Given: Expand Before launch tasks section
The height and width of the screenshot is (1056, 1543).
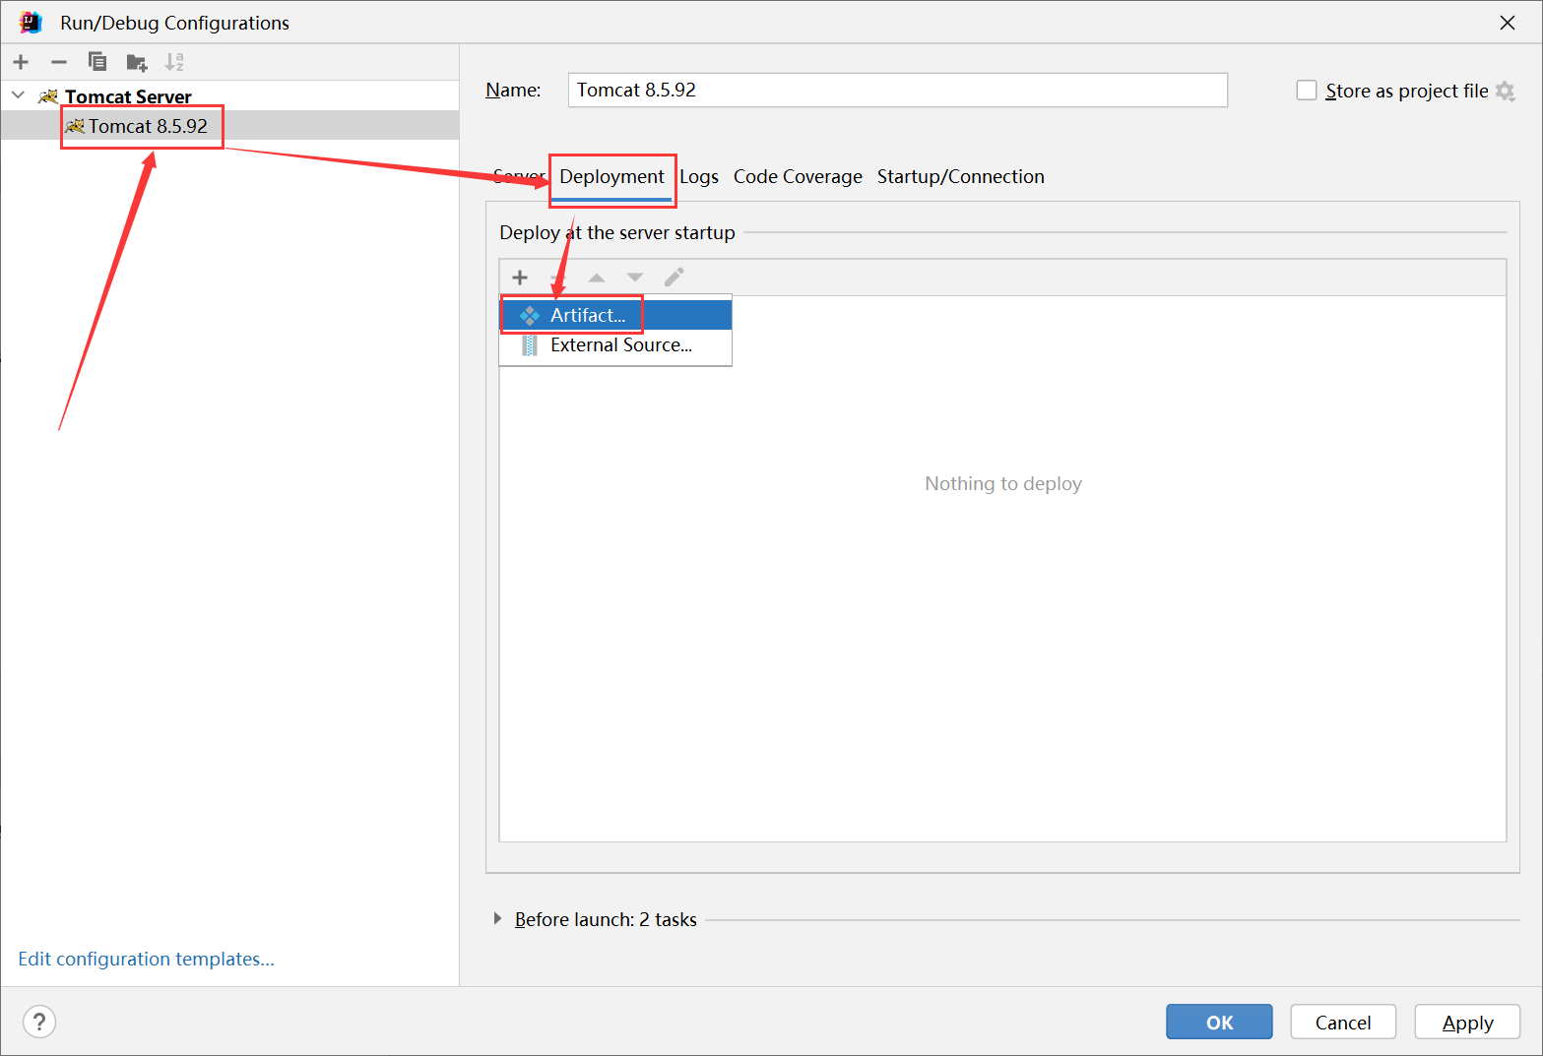Looking at the screenshot, I should [497, 918].
